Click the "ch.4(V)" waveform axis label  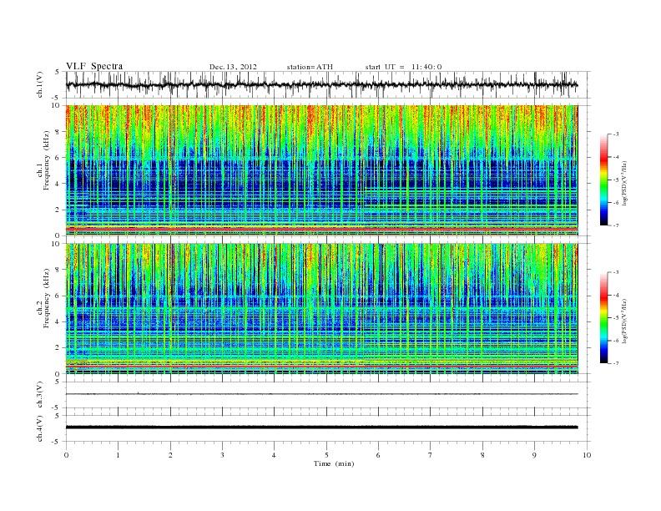(39, 428)
